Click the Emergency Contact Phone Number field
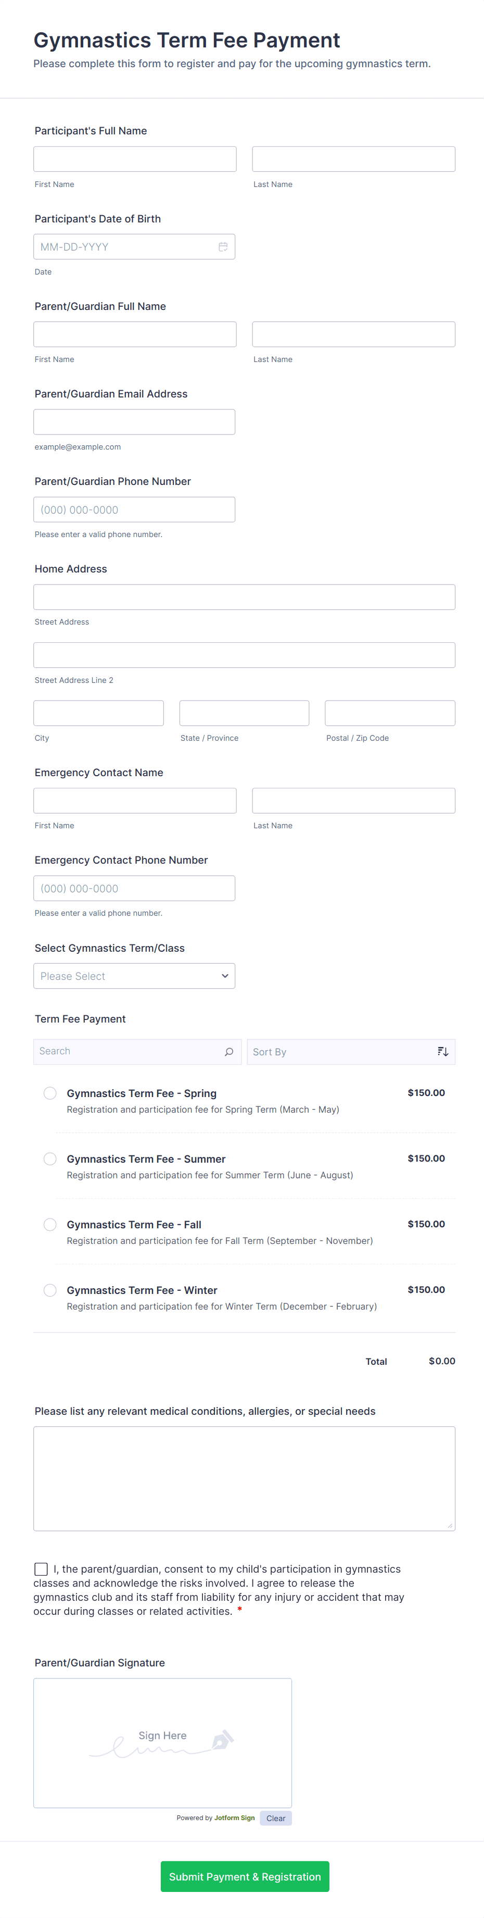The image size is (484, 1918). [x=134, y=888]
